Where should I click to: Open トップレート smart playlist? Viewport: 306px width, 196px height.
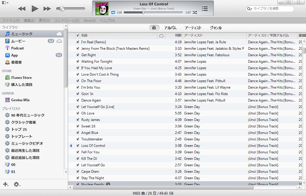[32, 136]
